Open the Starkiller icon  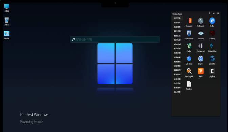click(x=212, y=59)
